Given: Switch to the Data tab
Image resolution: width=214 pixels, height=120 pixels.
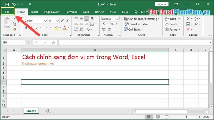Looking at the screenshot, I should pos(86,12).
